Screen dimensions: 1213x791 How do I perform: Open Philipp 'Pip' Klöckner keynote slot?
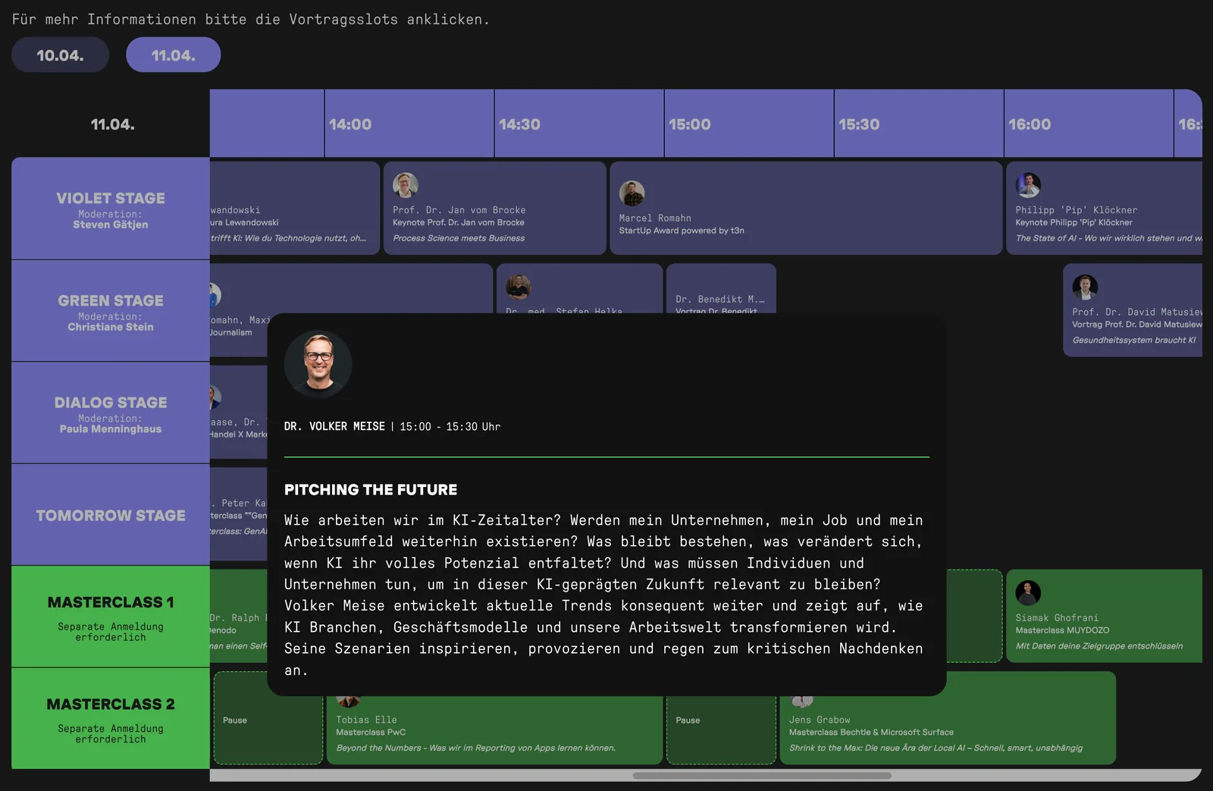1104,208
